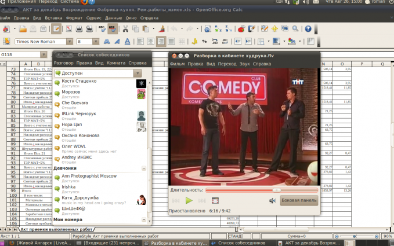This screenshot has height=246, width=394.
Task: Collapse the Мои номера group
Action: pos(144,220)
